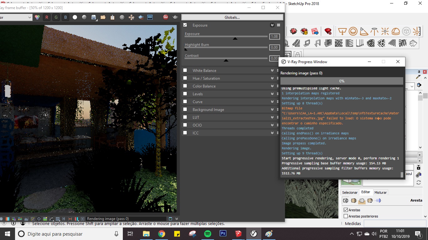Open adjust light intensity tool
428x240 pixels.
click(x=416, y=31)
